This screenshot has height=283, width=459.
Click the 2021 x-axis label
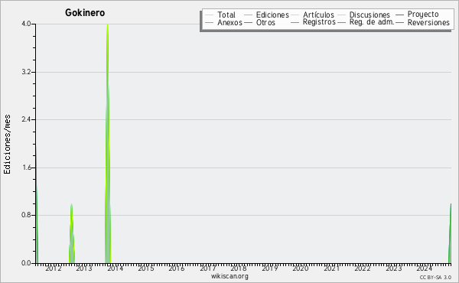pos(331,268)
